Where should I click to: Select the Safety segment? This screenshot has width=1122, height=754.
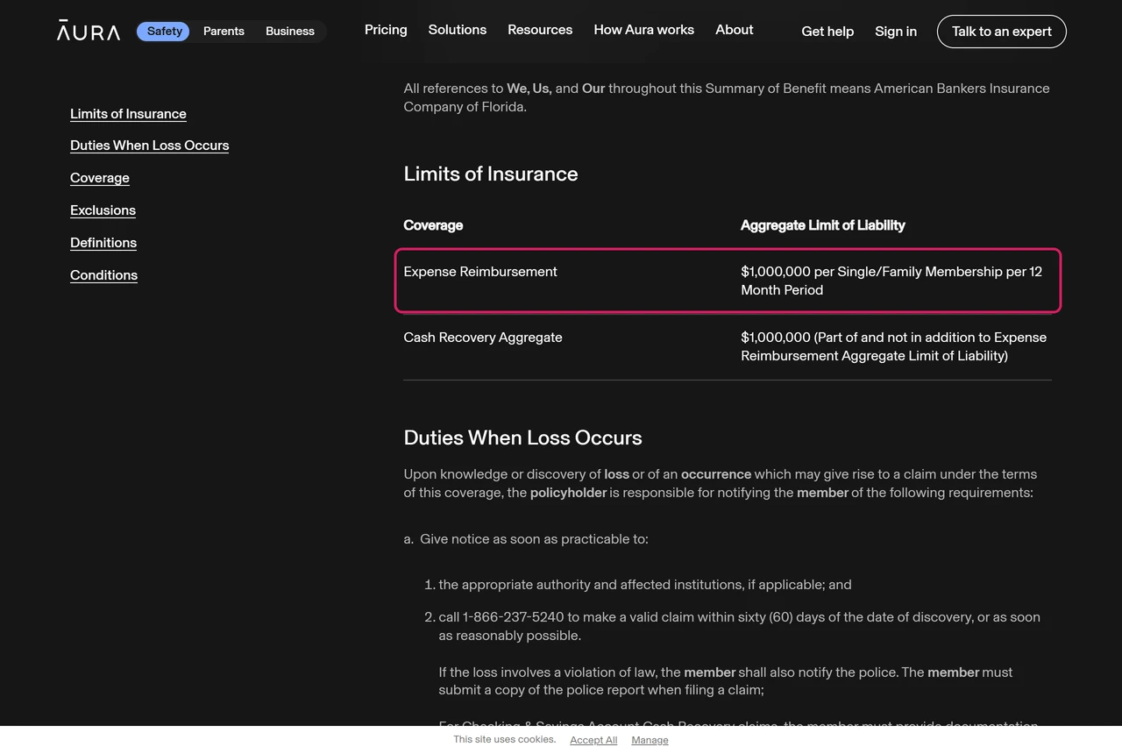164,31
